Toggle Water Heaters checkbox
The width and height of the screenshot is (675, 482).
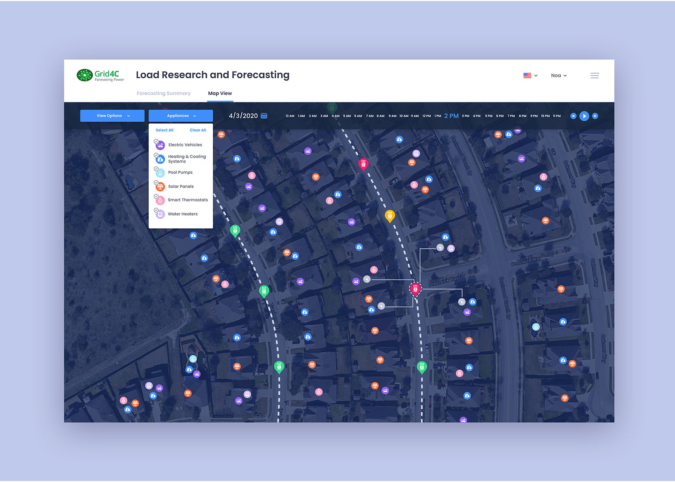156,210
